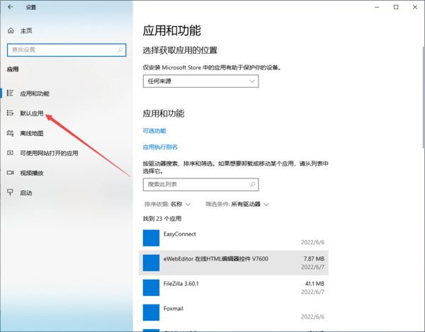
Task: Click the back arrow in the Settings title bar
Action: click(x=10, y=7)
